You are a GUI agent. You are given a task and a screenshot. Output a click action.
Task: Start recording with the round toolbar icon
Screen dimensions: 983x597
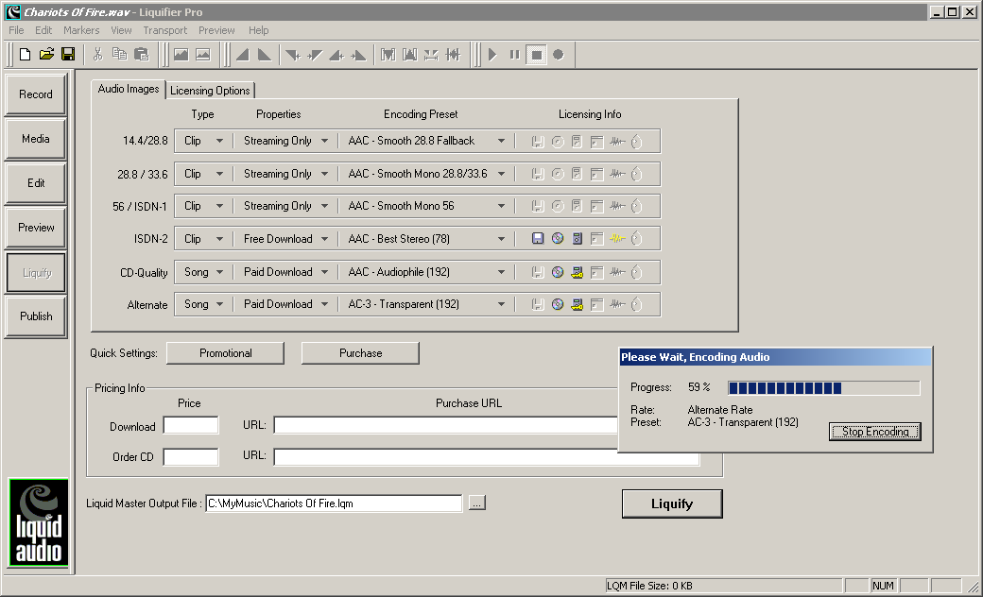pos(558,55)
